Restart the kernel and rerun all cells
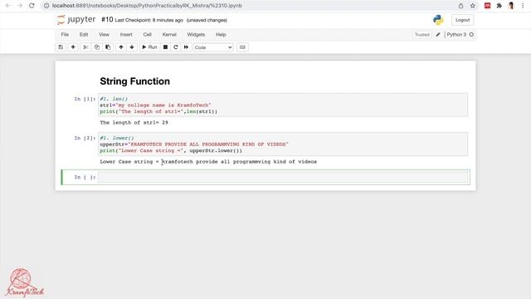The height and width of the screenshot is (299, 531). (x=186, y=47)
